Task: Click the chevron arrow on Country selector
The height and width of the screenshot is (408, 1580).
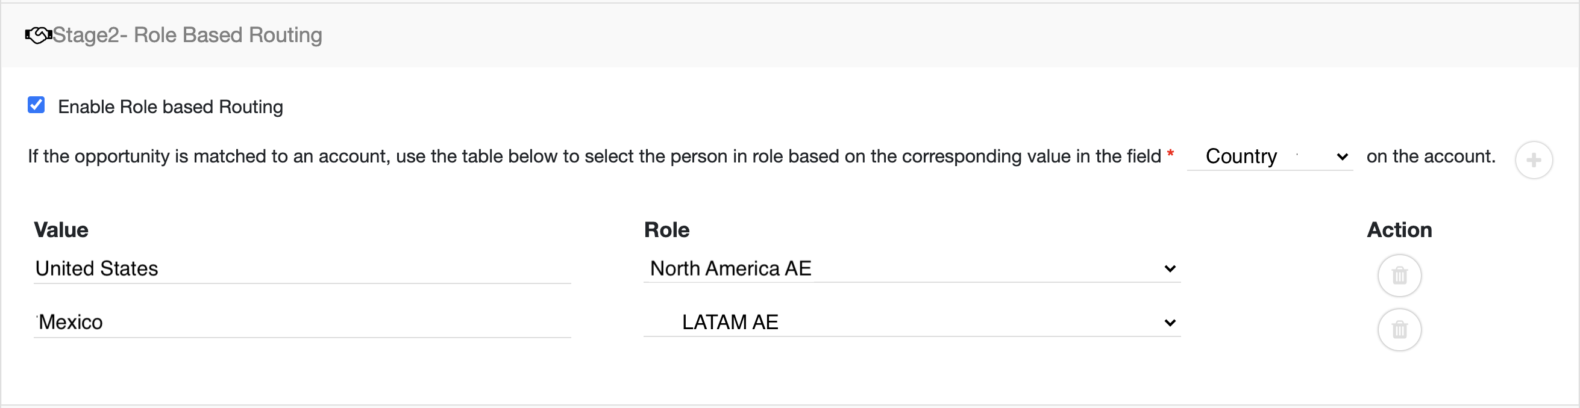Action: tap(1342, 157)
